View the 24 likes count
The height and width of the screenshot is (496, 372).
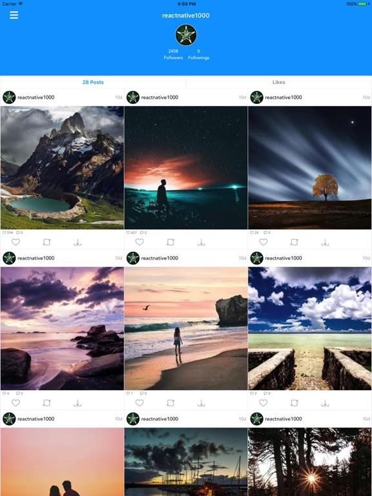pyautogui.click(x=254, y=232)
